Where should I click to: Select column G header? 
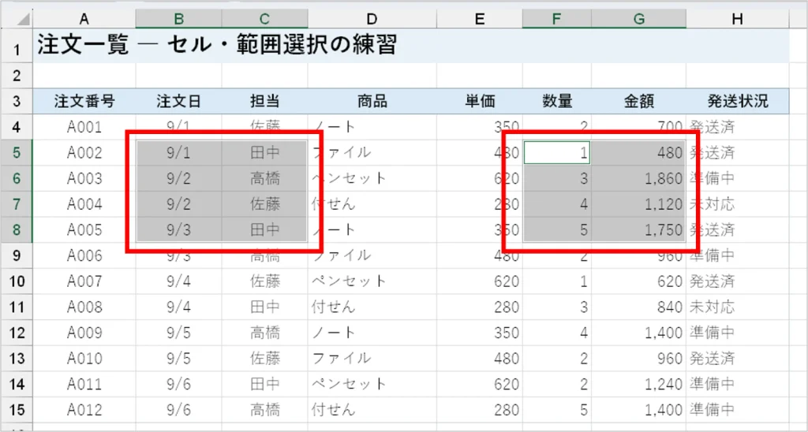(639, 20)
